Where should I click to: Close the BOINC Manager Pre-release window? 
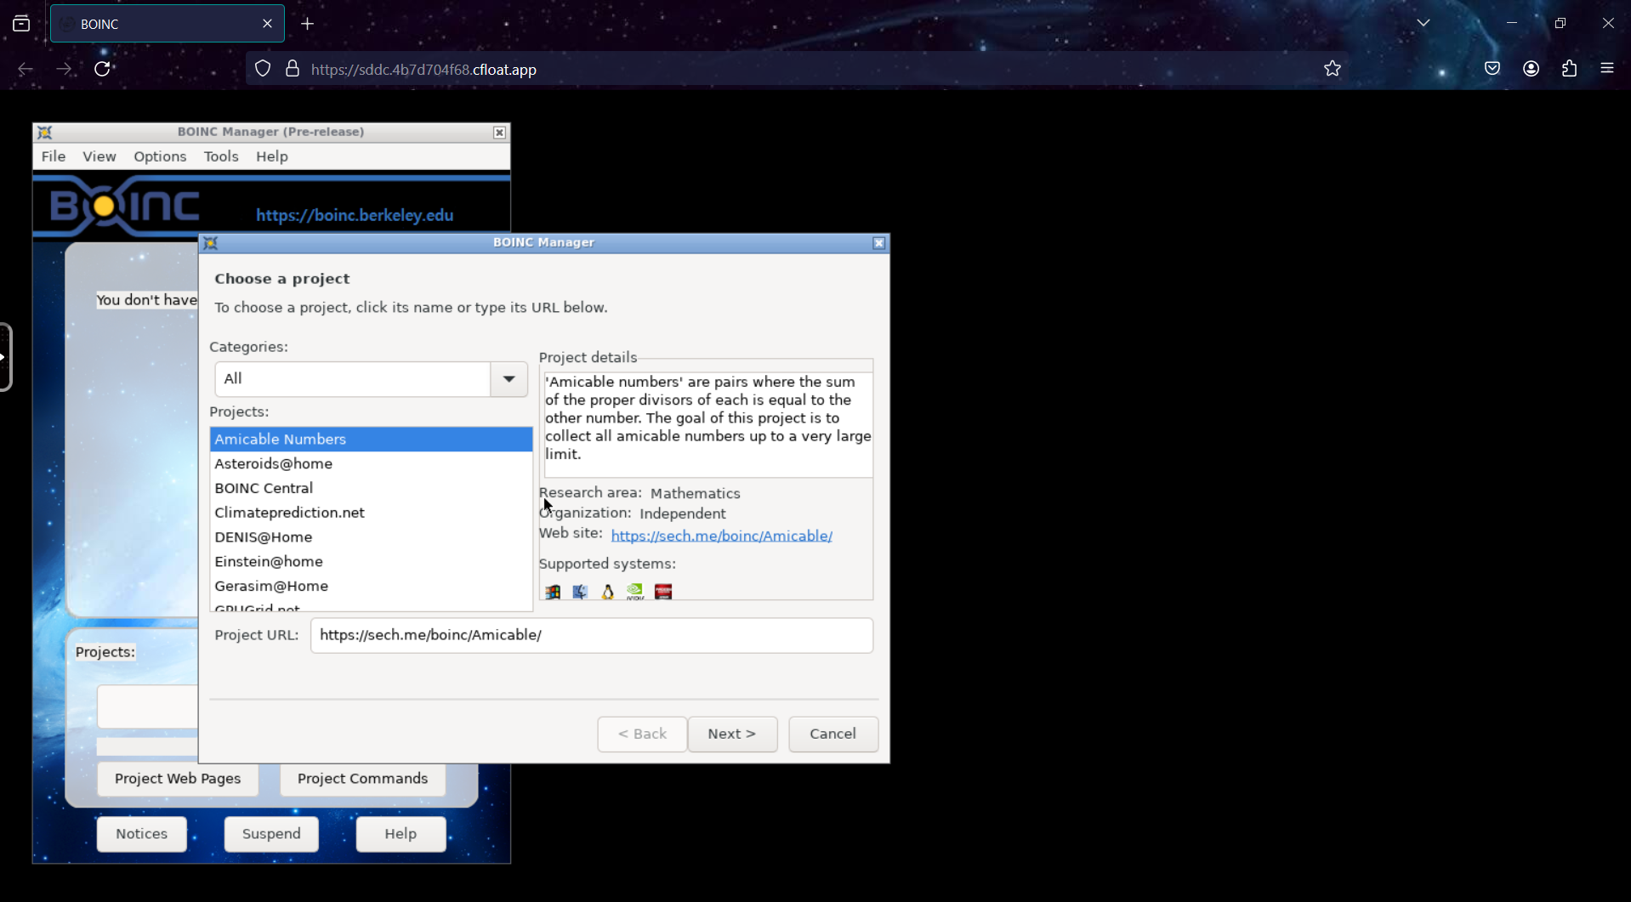500,133
